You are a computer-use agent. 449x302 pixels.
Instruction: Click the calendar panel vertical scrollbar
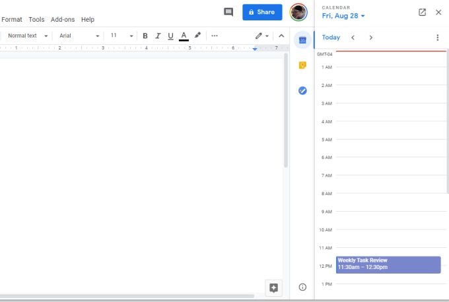pos(447,121)
